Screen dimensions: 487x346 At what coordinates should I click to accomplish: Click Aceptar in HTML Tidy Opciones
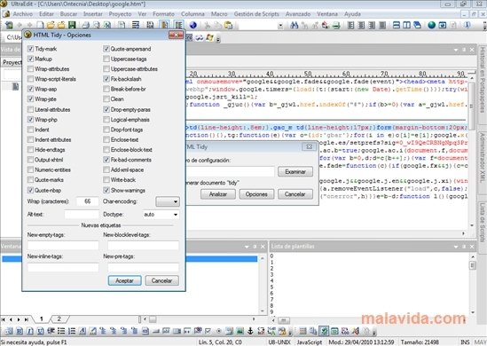(x=124, y=280)
